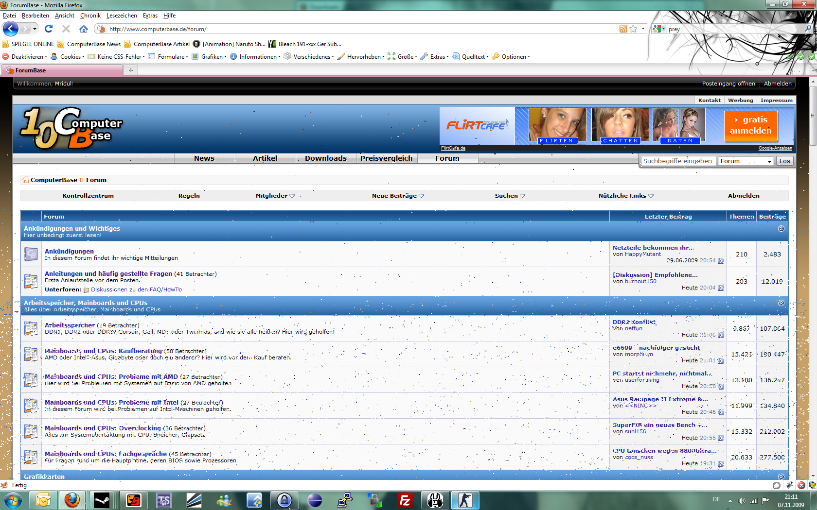Click the Stop loading X icon
This screenshot has width=817, height=510.
pyautogui.click(x=66, y=29)
